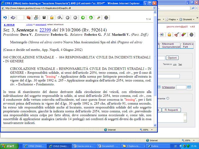The width and height of the screenshot is (199, 149).
Task: Open the N°Massima link
Action: pyautogui.click(x=168, y=87)
